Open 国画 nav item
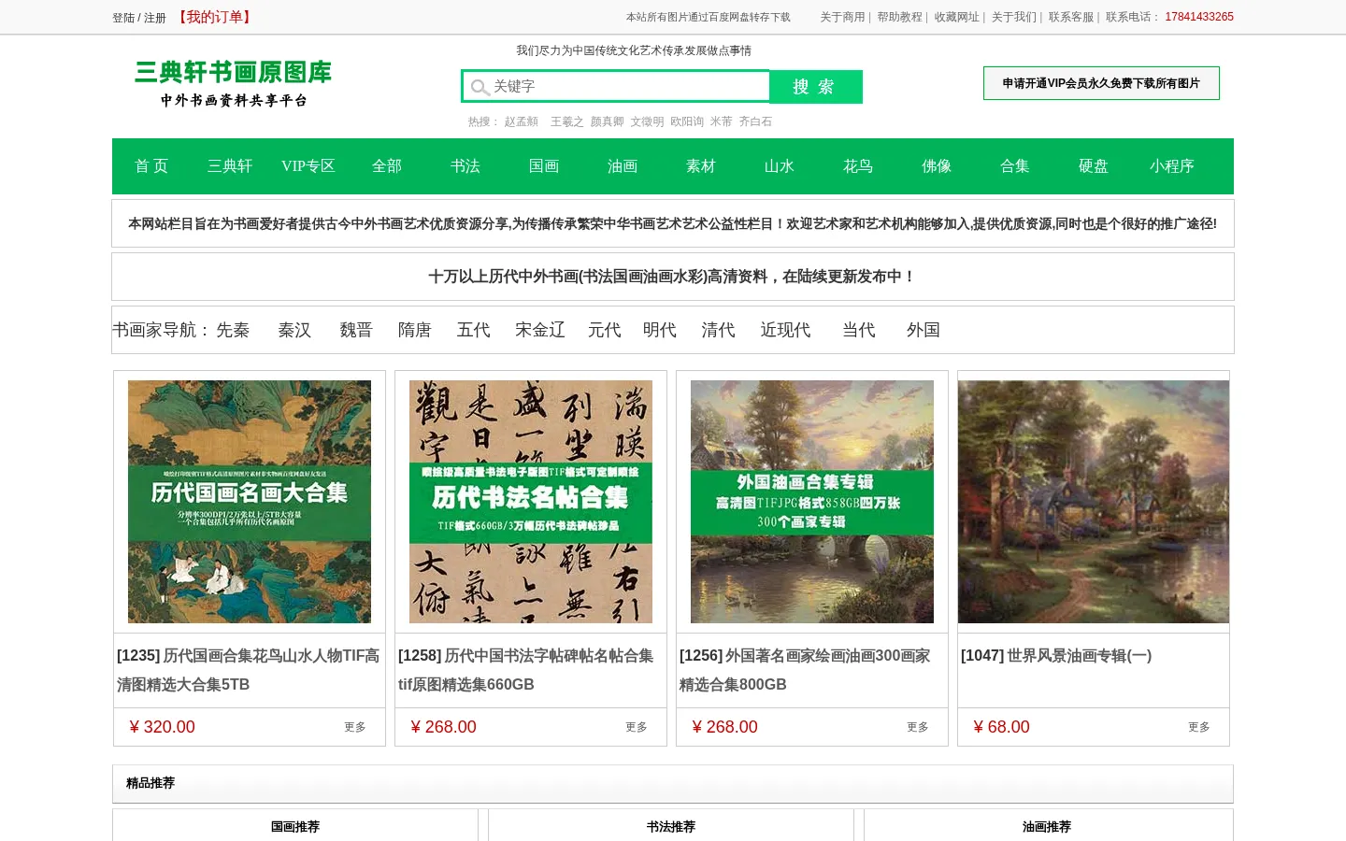The height and width of the screenshot is (841, 1346). coord(544,166)
